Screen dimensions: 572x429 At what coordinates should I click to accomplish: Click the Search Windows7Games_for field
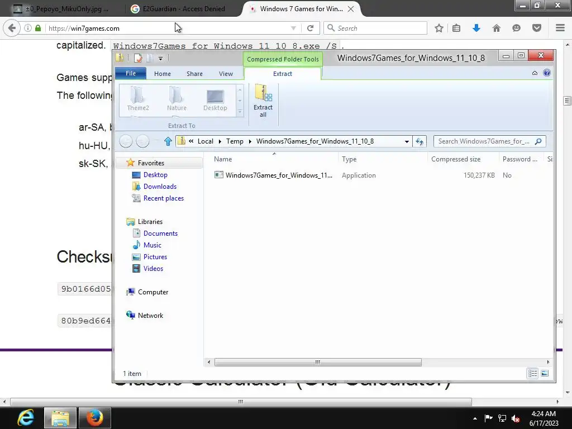click(x=489, y=141)
